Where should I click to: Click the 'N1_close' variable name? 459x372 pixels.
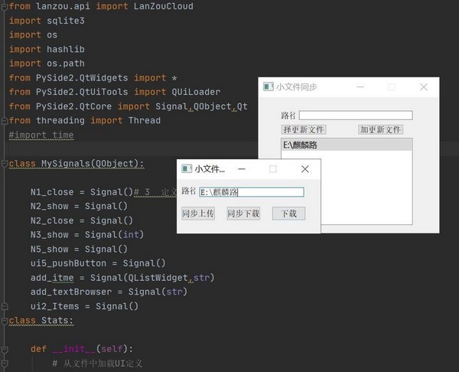pos(52,192)
